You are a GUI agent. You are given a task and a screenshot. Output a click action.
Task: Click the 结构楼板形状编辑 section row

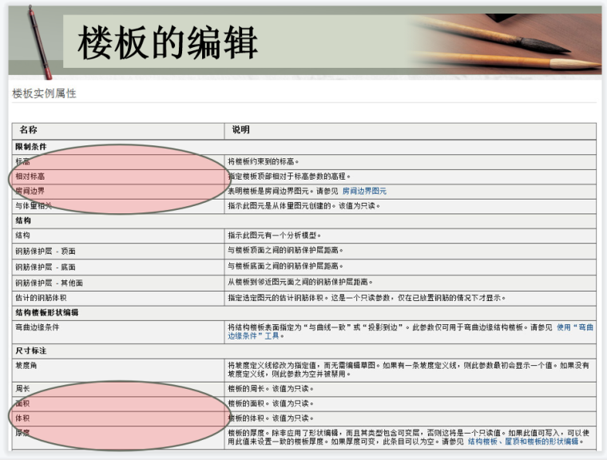click(x=46, y=312)
